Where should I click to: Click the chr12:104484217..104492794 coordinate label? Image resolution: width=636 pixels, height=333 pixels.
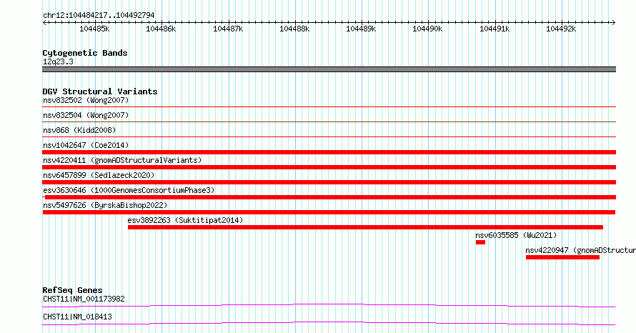tap(99, 15)
